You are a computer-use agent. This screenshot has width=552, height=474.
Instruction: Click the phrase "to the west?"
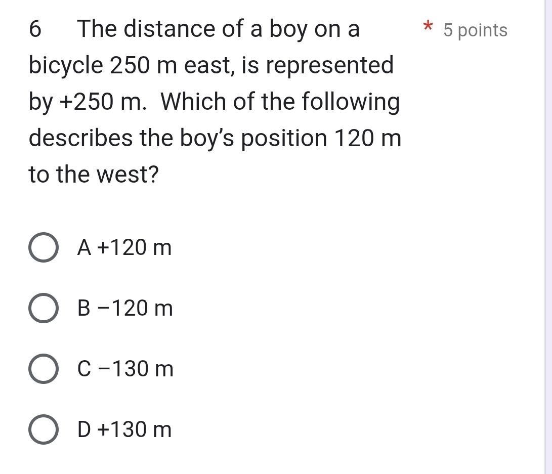click(x=94, y=175)
